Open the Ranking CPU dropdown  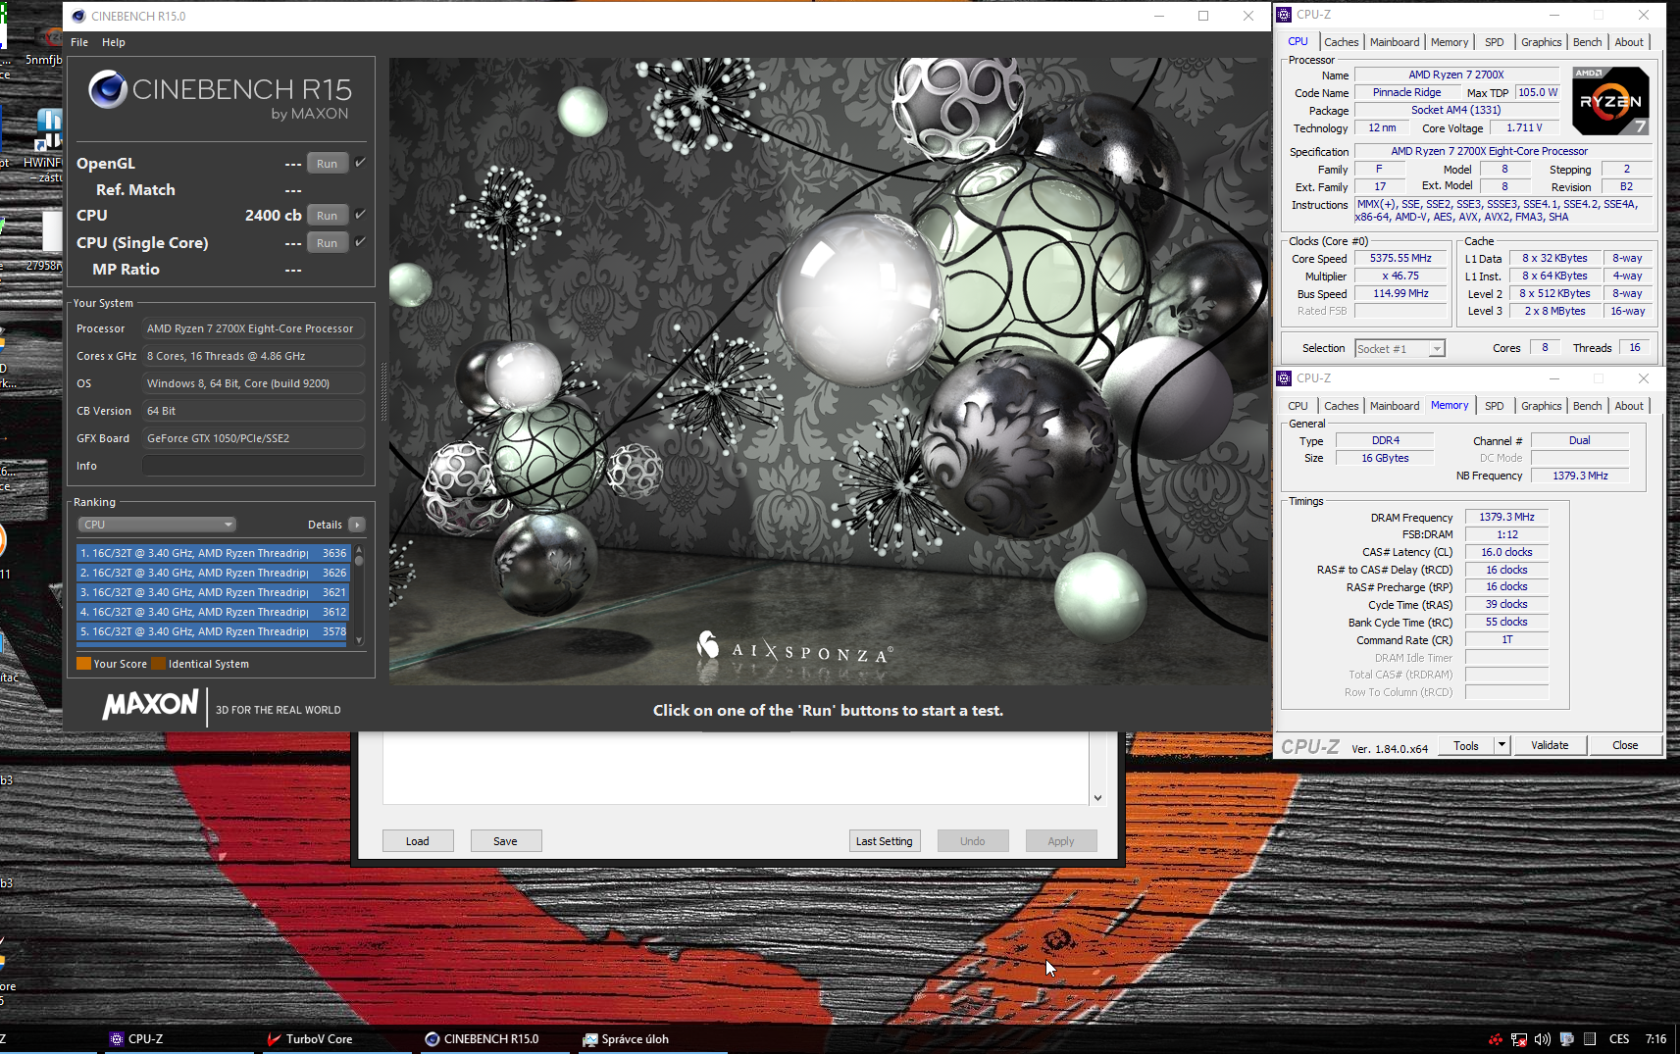[x=157, y=525]
